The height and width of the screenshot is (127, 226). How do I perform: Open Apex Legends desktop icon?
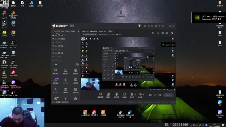[x=4, y=15]
